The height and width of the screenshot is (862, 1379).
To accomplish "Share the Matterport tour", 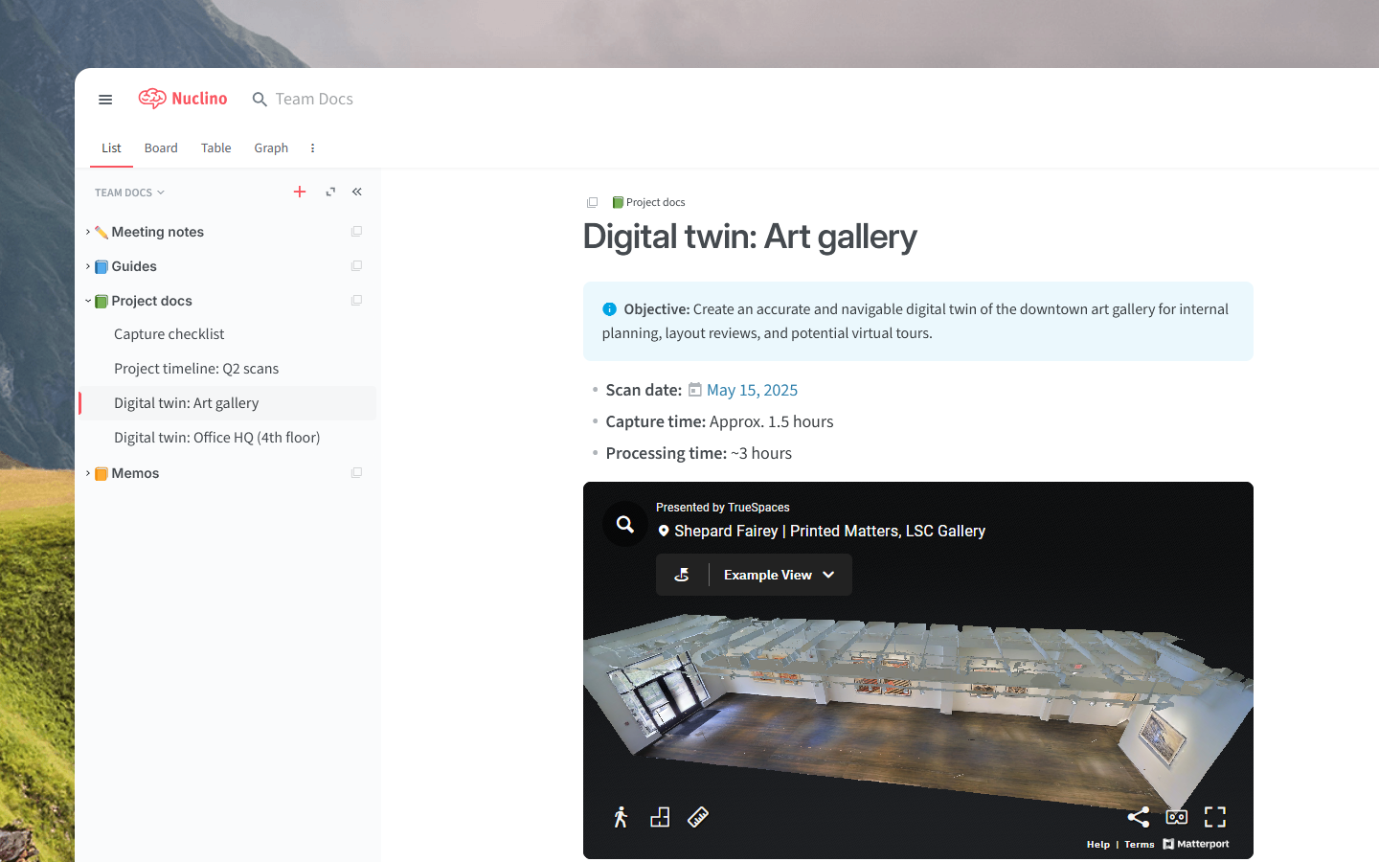I will [x=1138, y=816].
